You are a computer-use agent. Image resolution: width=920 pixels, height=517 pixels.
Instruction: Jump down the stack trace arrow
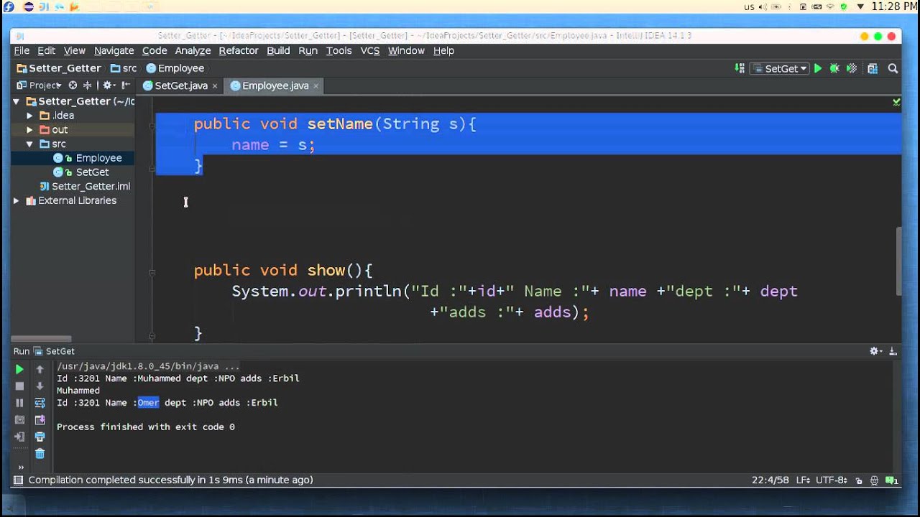click(x=40, y=386)
